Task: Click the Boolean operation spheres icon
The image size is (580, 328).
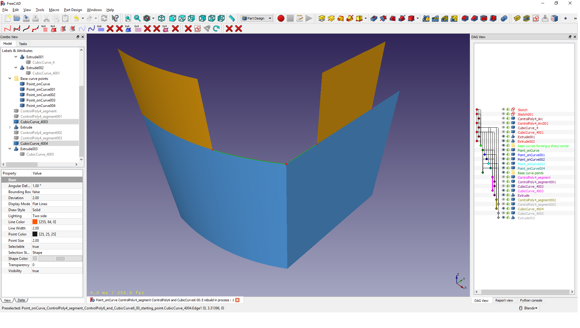Action: [504, 18]
